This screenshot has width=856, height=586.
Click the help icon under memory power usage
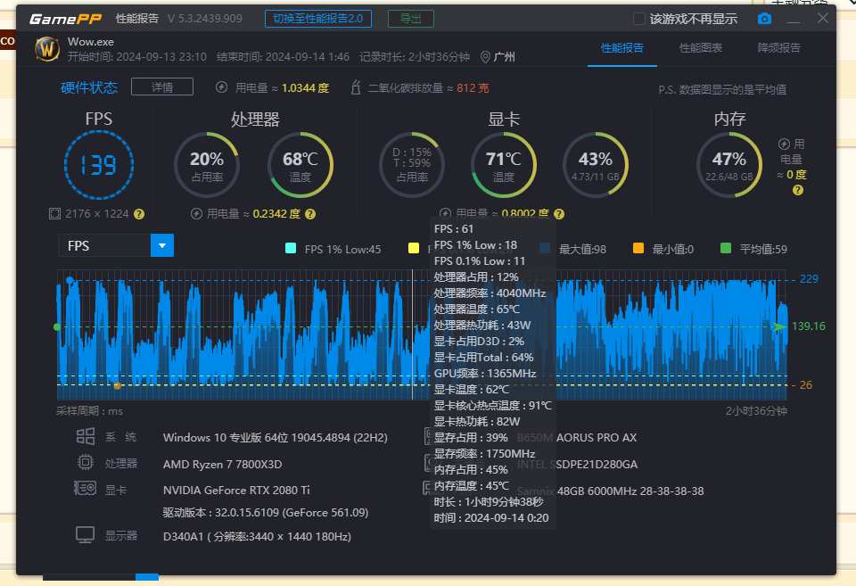click(x=798, y=190)
